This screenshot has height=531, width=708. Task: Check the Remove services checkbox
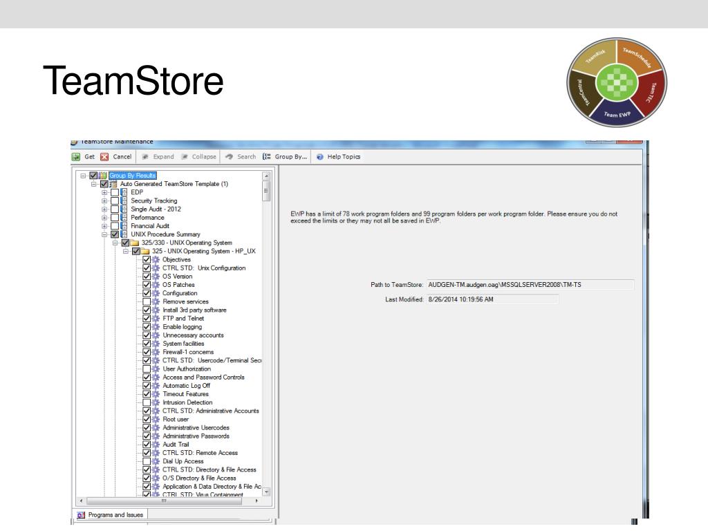(147, 301)
